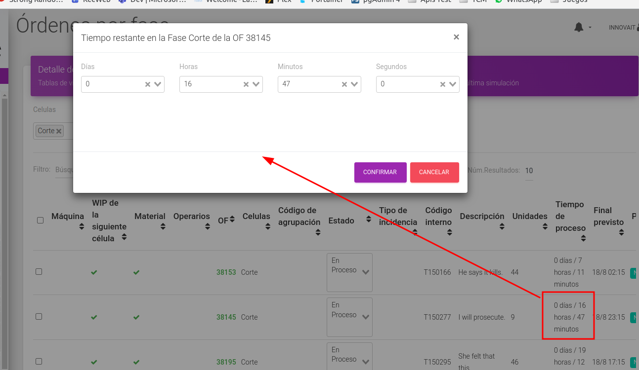
Task: Expand the Minutos dropdown arrow
Action: pos(354,84)
